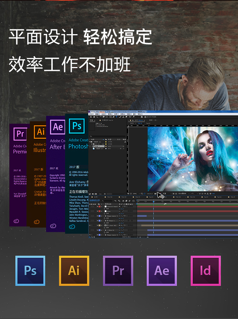Viewport: 238px width, 319px height.
Task: Open the 完整 resolution dropdown
Action: [x=168, y=193]
